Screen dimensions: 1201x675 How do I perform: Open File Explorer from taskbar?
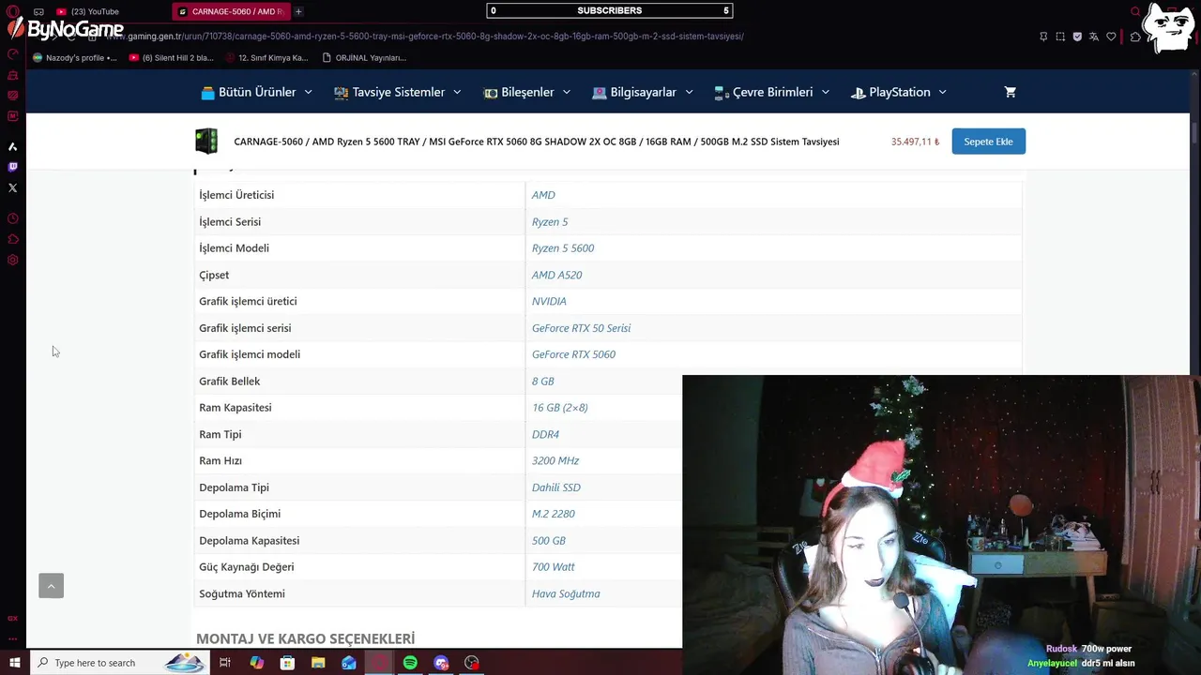(318, 663)
